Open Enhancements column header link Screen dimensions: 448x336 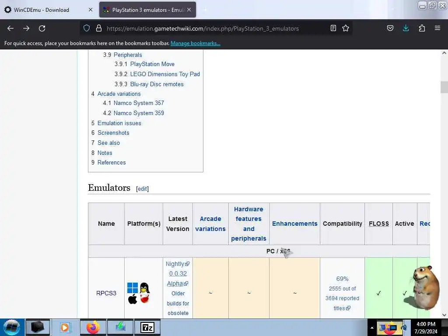[294, 224]
